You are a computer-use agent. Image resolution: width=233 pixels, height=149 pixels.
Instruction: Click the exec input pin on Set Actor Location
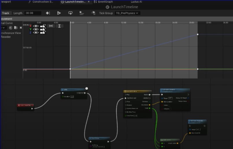(x=162, y=94)
